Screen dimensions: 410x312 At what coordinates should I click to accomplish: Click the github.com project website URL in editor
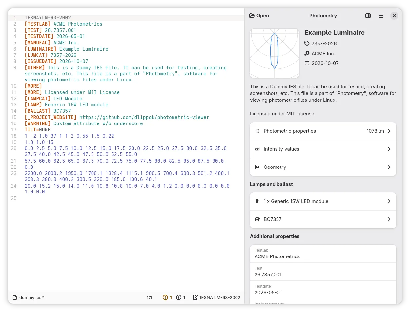[144, 117]
